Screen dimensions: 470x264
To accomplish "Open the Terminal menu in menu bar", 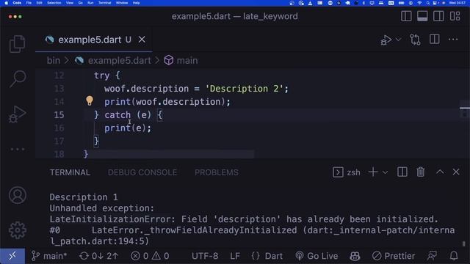I will [104, 3].
